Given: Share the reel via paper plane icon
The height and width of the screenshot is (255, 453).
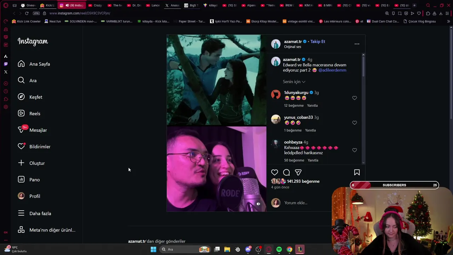Looking at the screenshot, I should click(x=298, y=172).
